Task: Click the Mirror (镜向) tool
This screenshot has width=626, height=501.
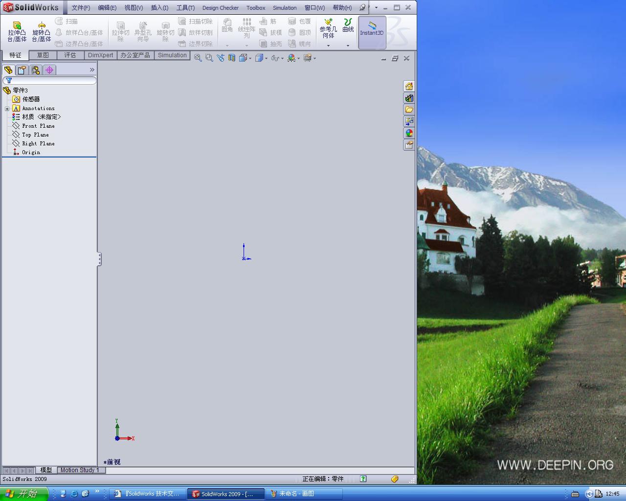Action: (299, 44)
